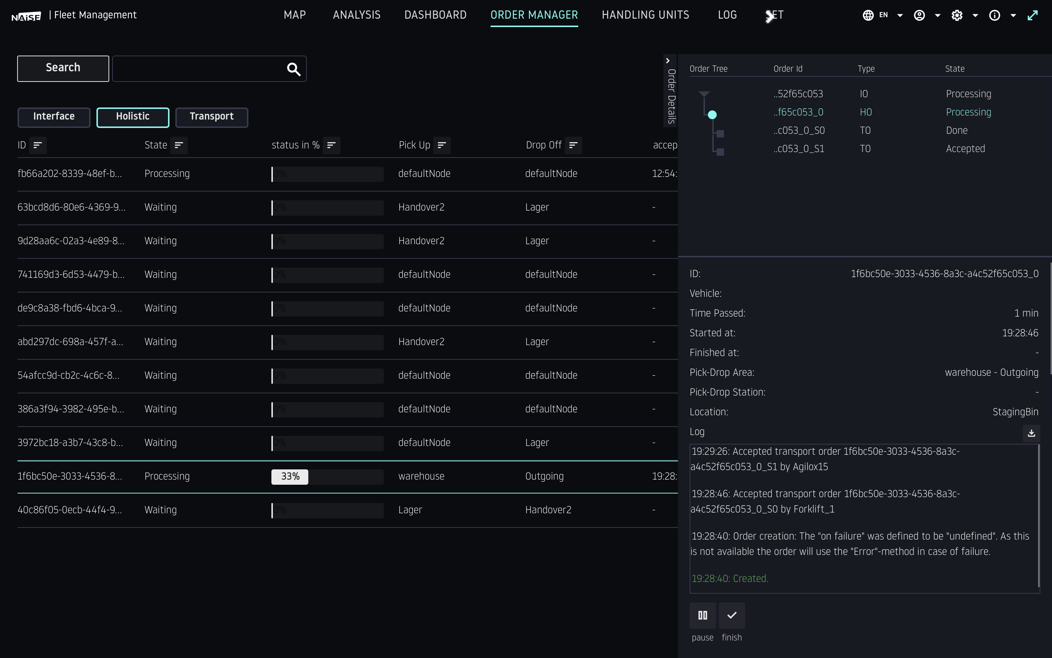Open the settings gear icon
Screen dimensions: 1052x658
958,15
